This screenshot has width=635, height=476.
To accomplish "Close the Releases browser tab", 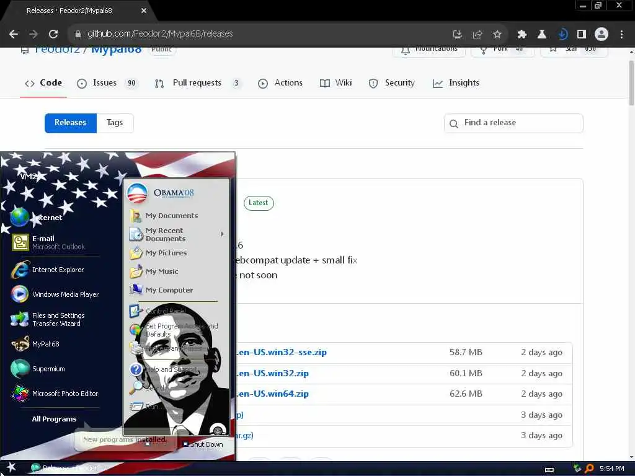I will [x=144, y=11].
